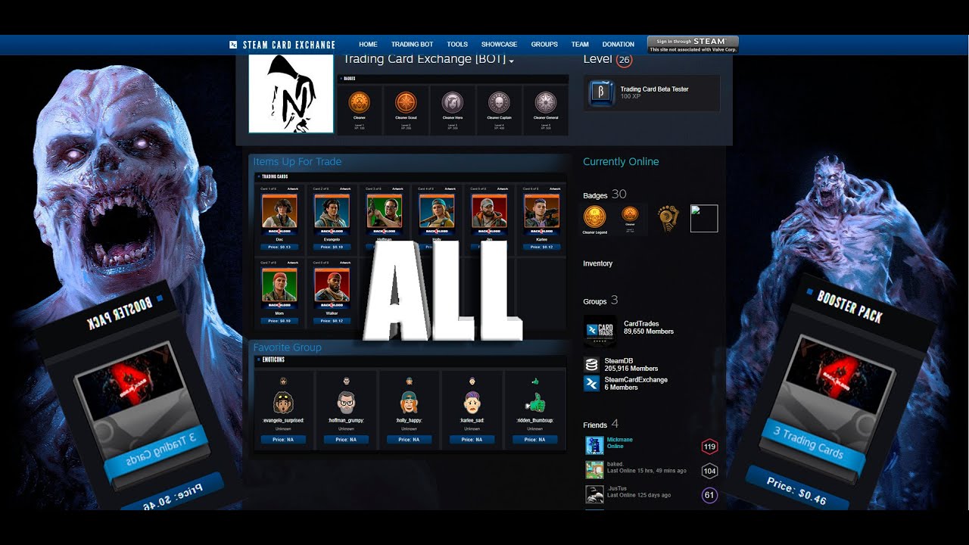Click the small Cleaner badge beside Cleaner Legend
Viewport: 969px width, 545px height.
pos(630,215)
